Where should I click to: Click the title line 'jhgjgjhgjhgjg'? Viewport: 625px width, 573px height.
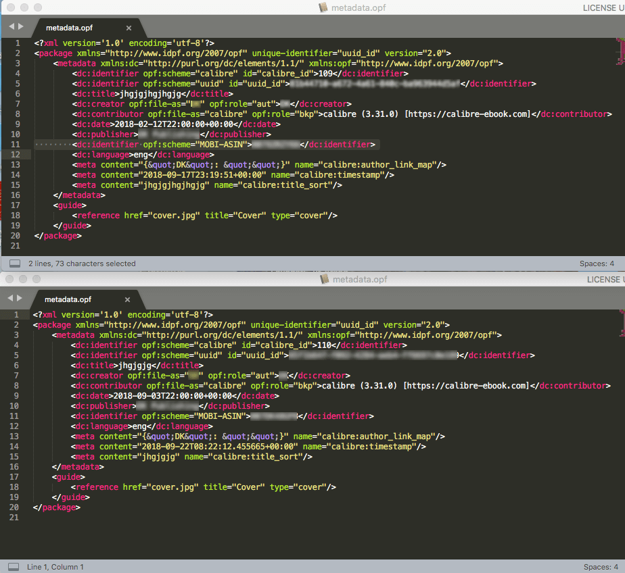153,93
